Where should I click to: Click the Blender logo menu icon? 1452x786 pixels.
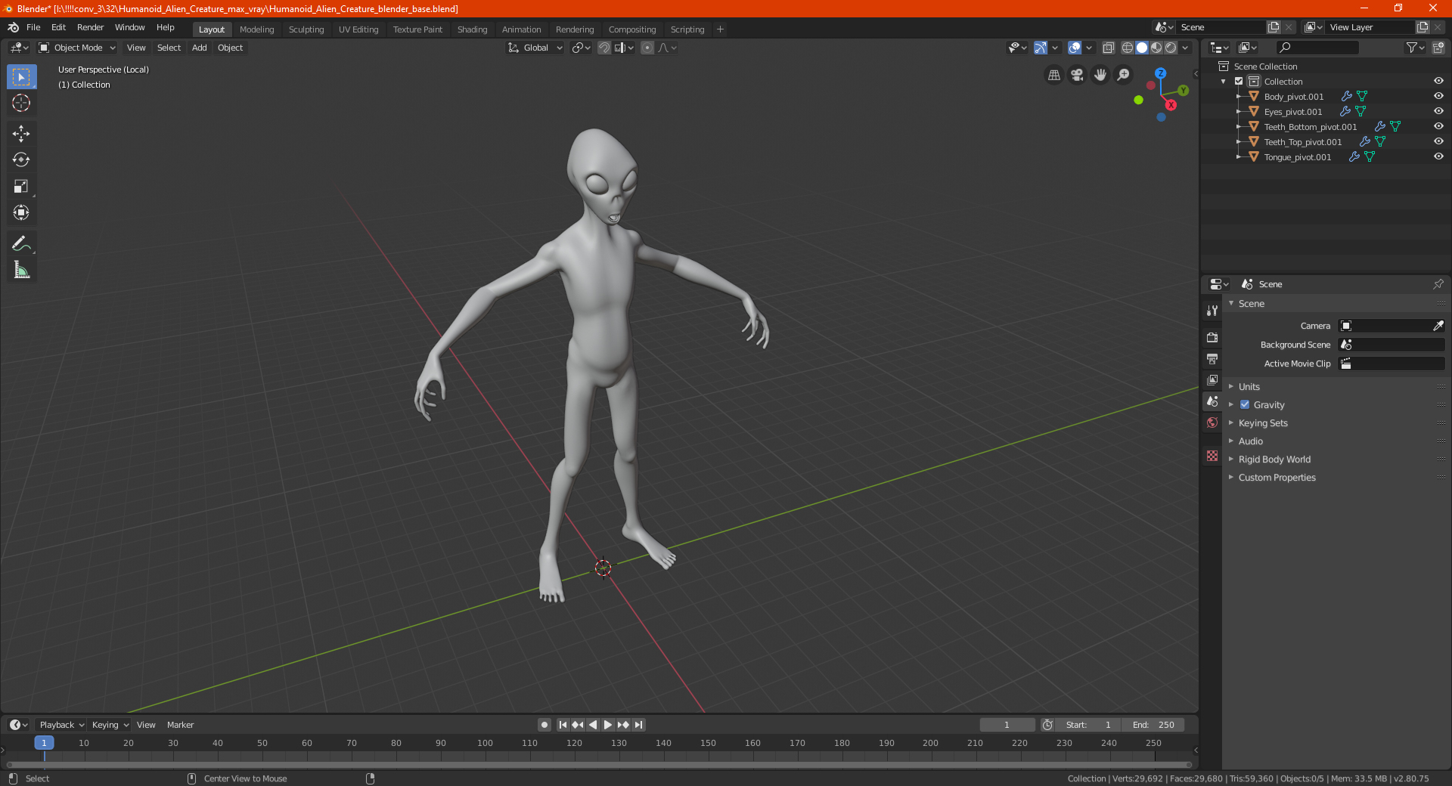pos(13,27)
